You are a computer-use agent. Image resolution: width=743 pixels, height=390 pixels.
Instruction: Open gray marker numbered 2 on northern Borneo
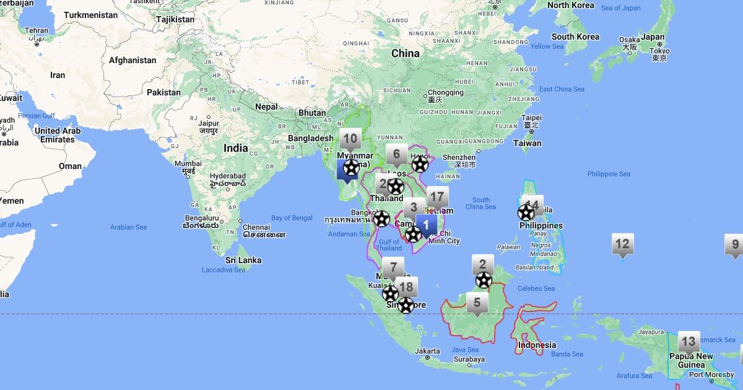point(483,266)
